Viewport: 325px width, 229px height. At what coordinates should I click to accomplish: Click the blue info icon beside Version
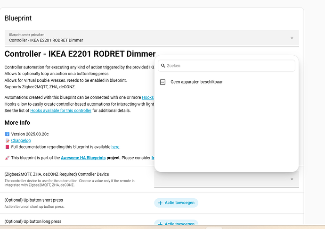7,134
